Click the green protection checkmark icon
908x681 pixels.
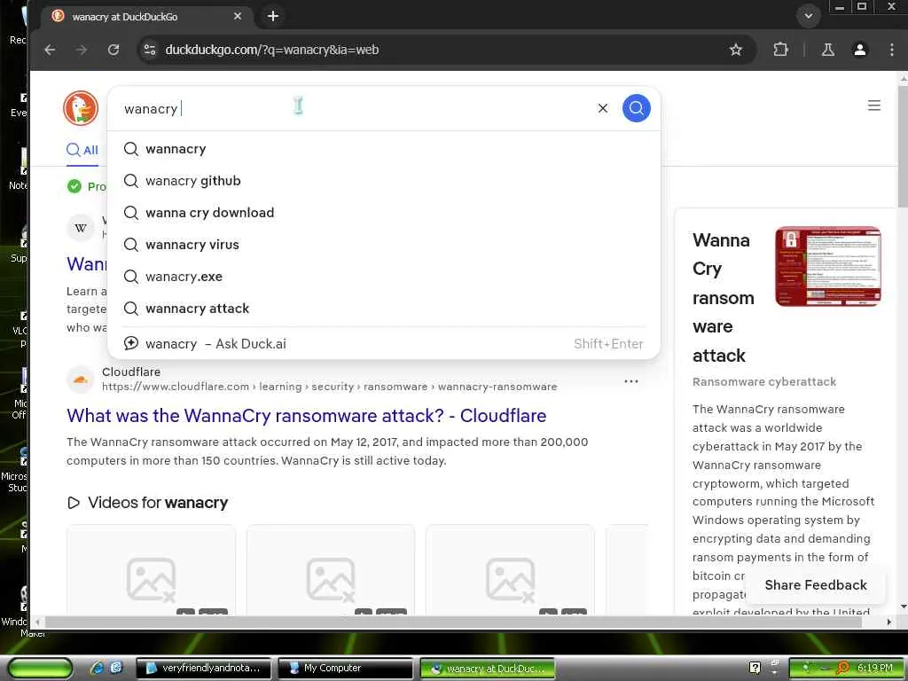[x=74, y=186]
